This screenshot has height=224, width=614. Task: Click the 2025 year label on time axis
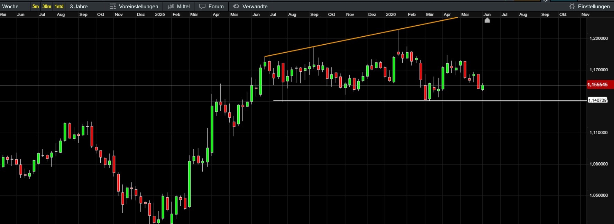coord(160,15)
